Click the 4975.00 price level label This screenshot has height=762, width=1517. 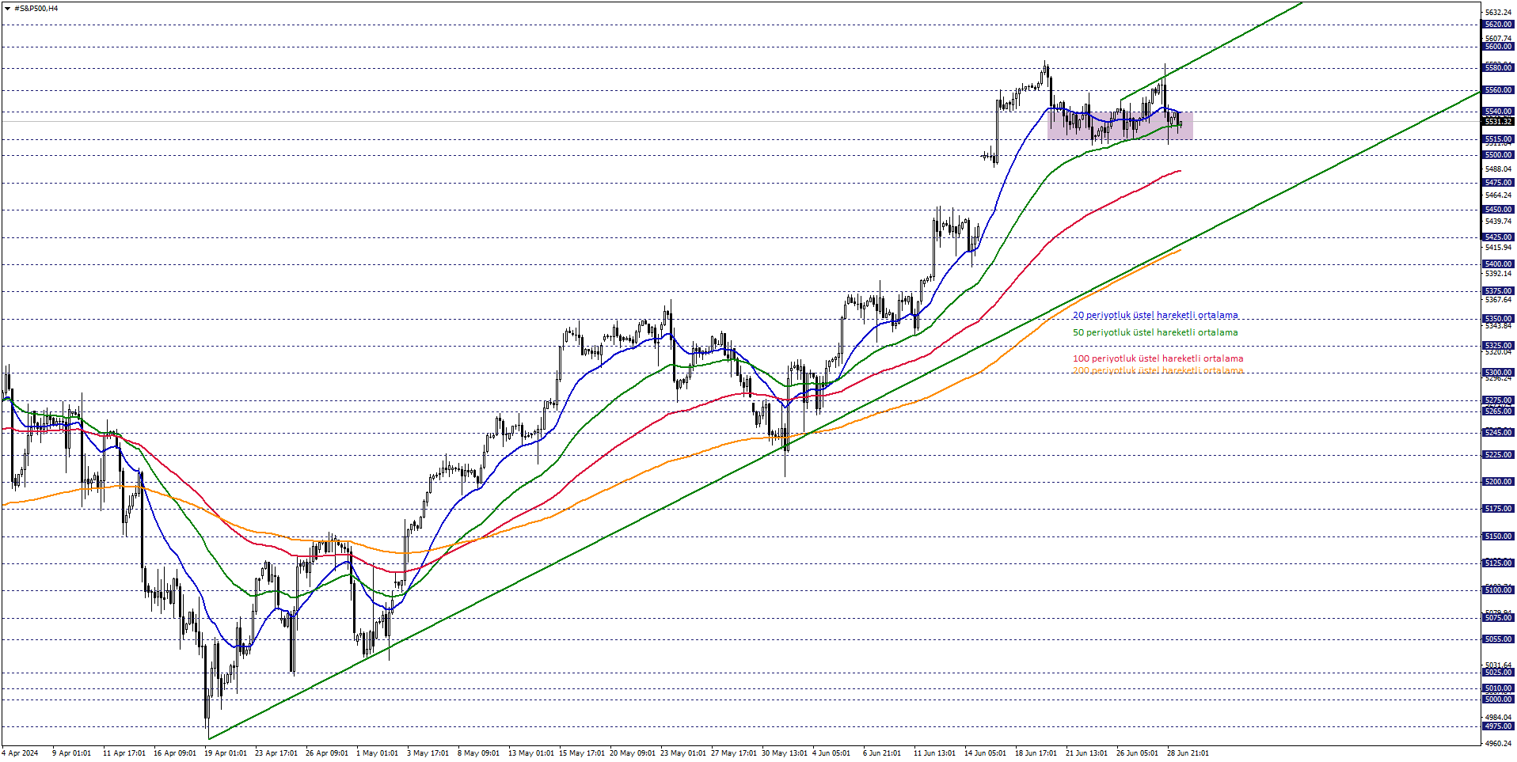[1498, 726]
